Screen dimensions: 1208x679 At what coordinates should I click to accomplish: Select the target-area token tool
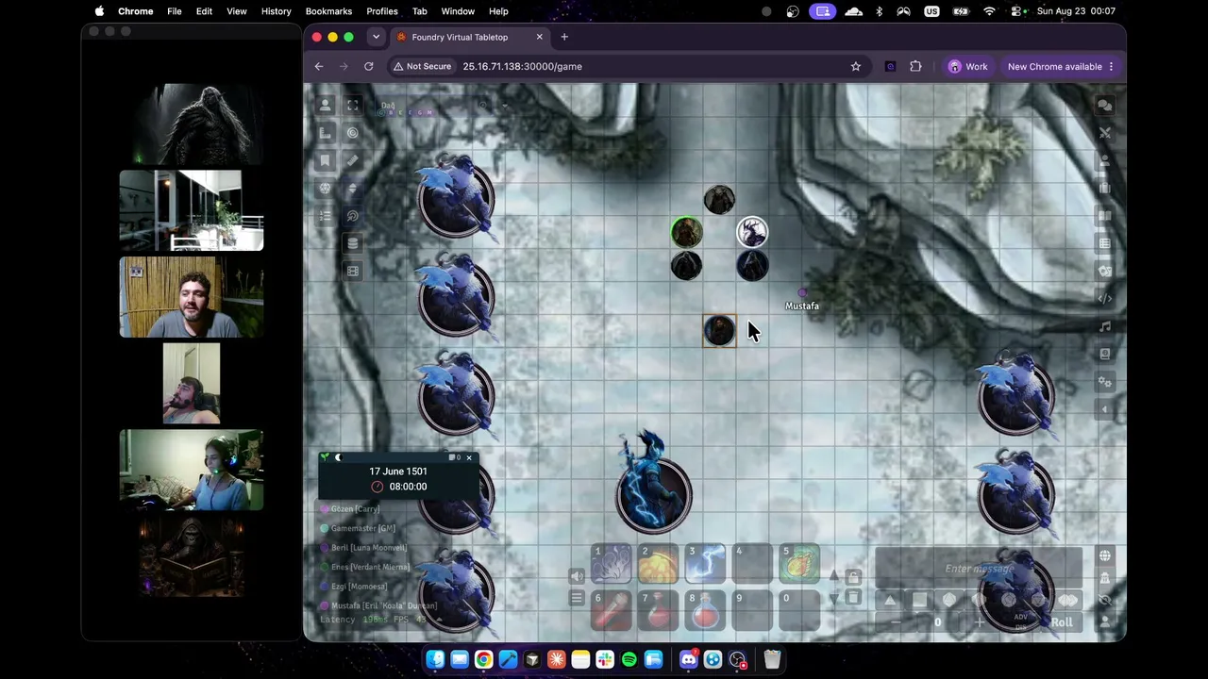353,133
